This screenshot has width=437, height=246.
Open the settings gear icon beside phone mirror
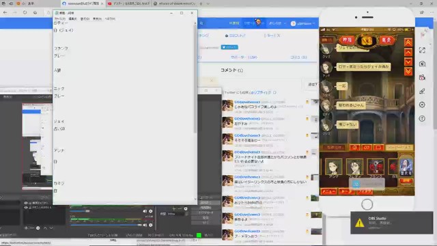tap(422, 105)
